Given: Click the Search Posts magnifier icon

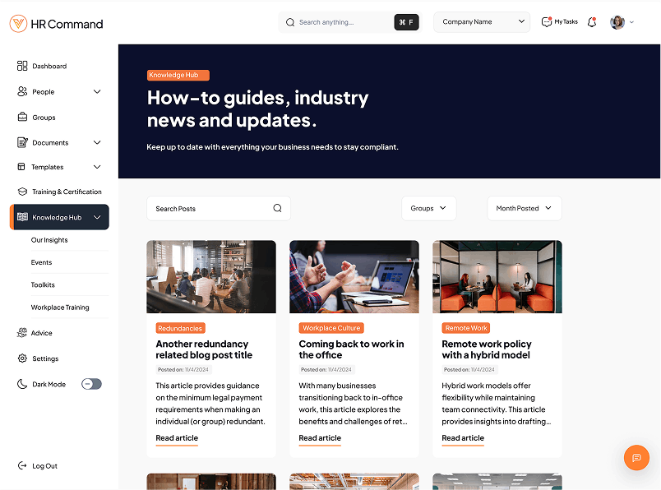Looking at the screenshot, I should [277, 208].
